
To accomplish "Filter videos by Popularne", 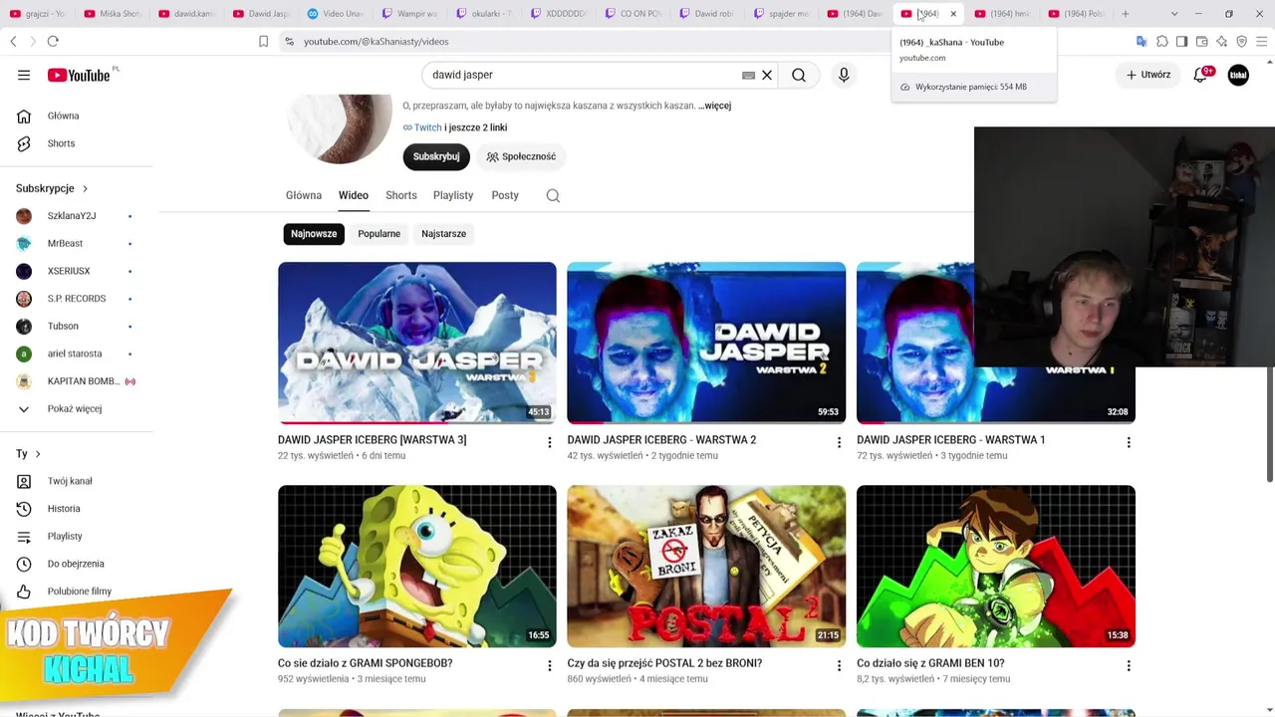I will point(379,234).
